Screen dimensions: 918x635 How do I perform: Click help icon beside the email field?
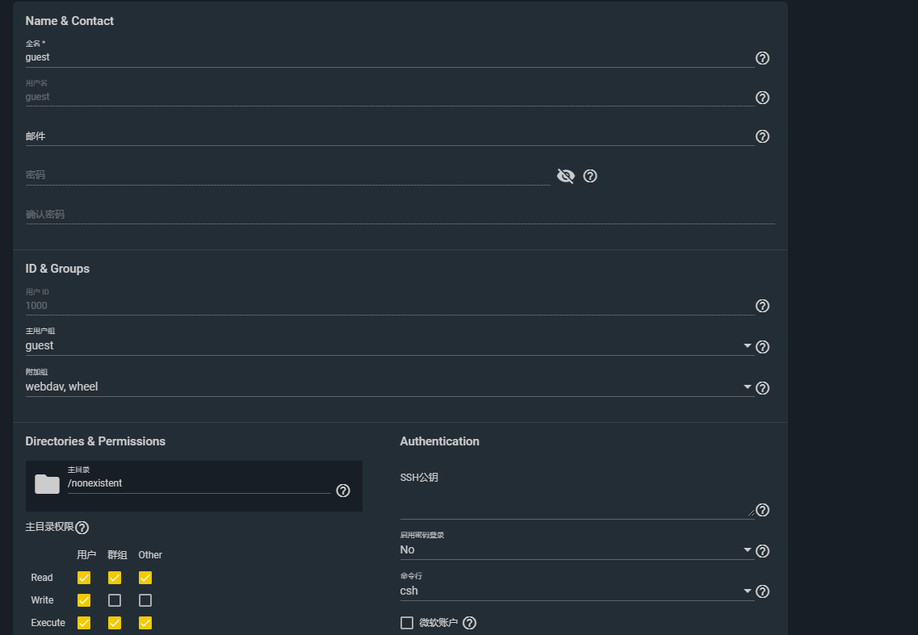click(762, 137)
